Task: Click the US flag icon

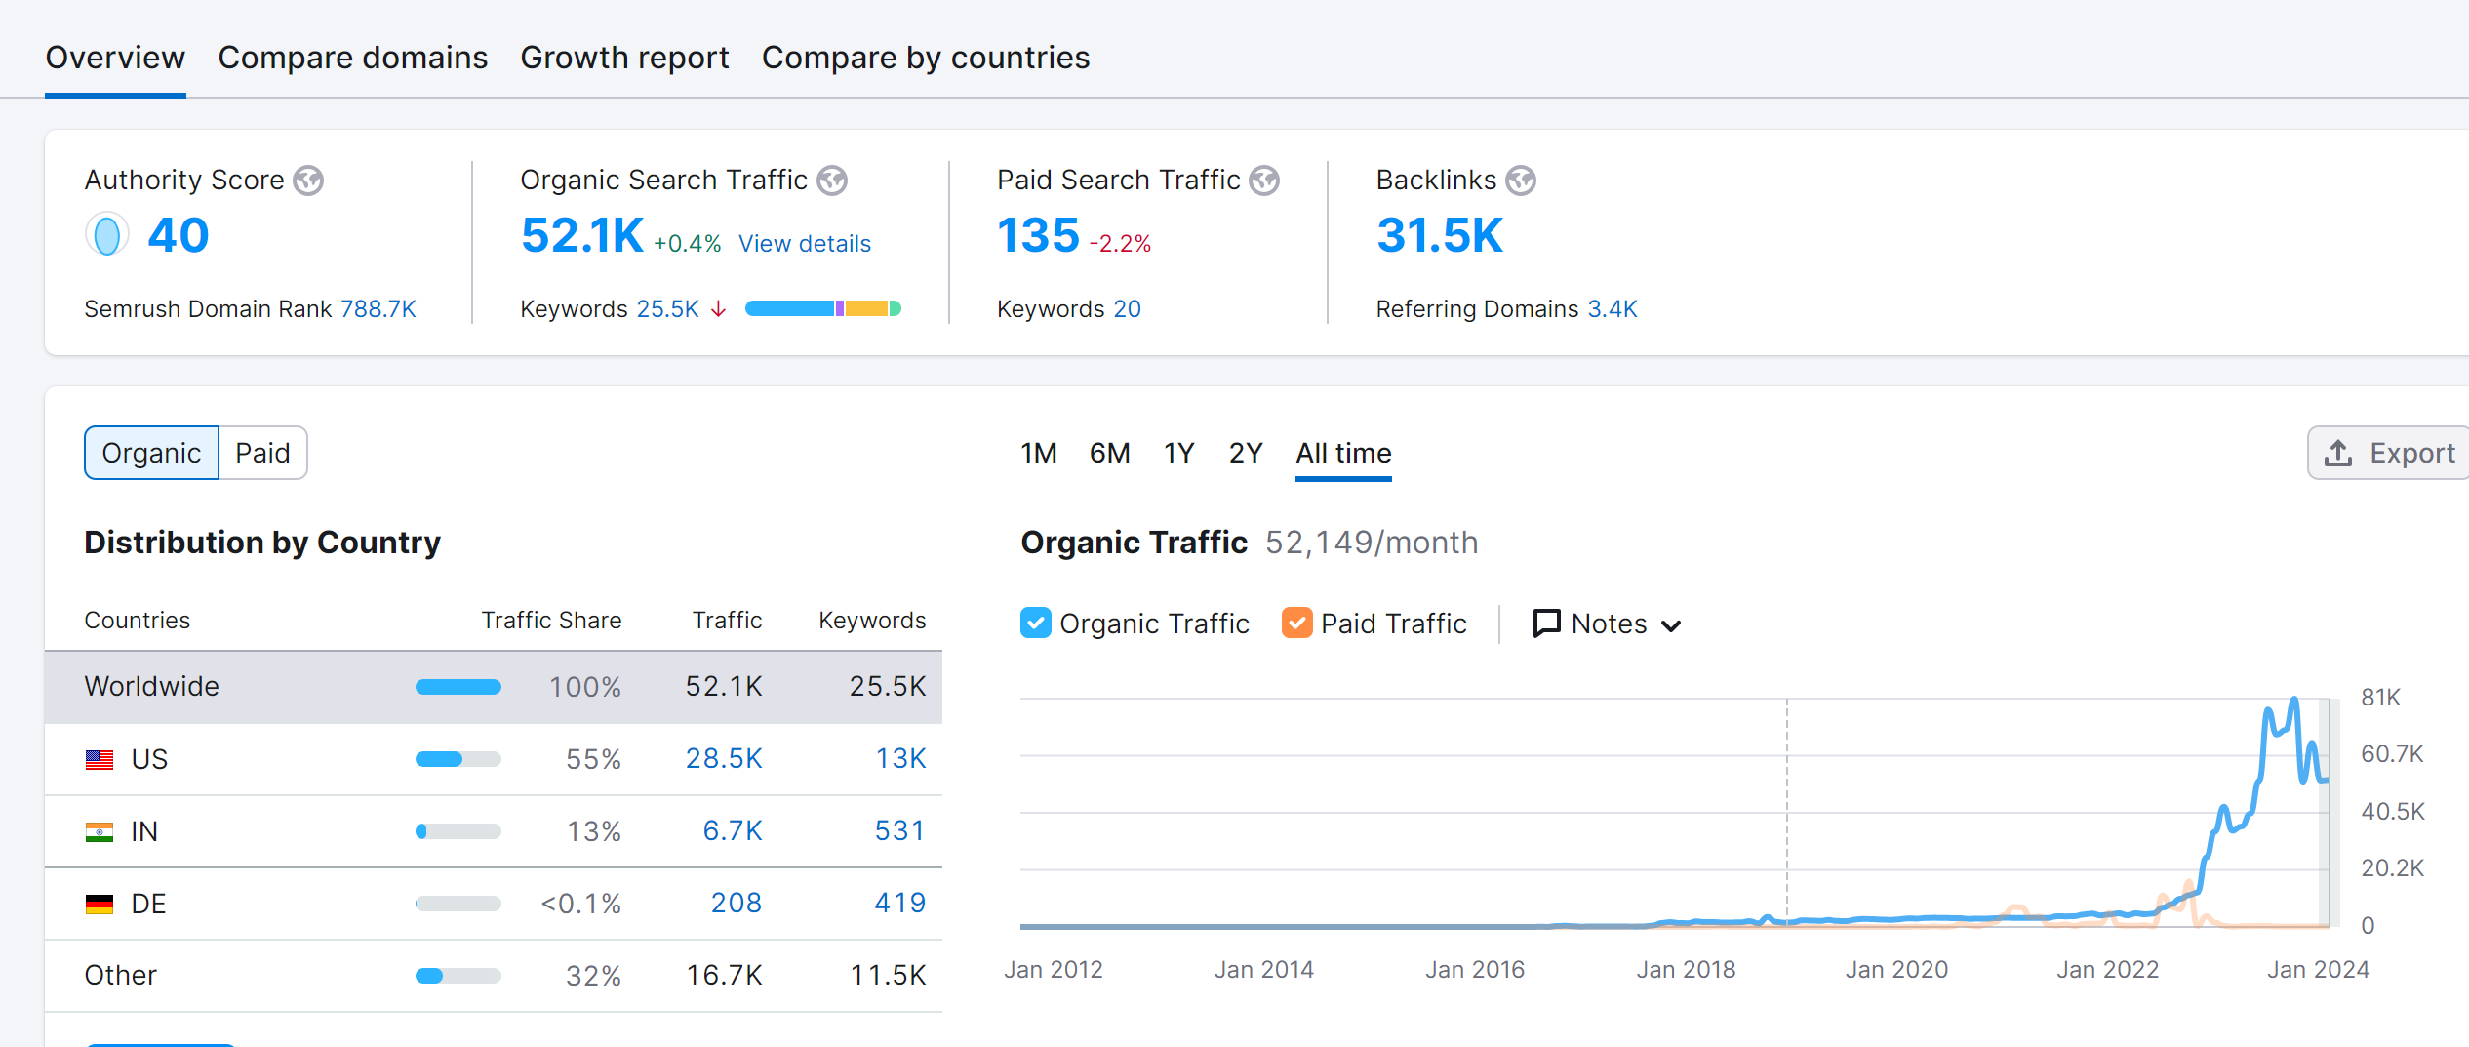Action: [100, 759]
